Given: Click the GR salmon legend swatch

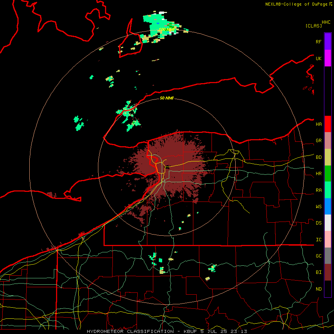Looking at the screenshot, I should pyautogui.click(x=328, y=141).
